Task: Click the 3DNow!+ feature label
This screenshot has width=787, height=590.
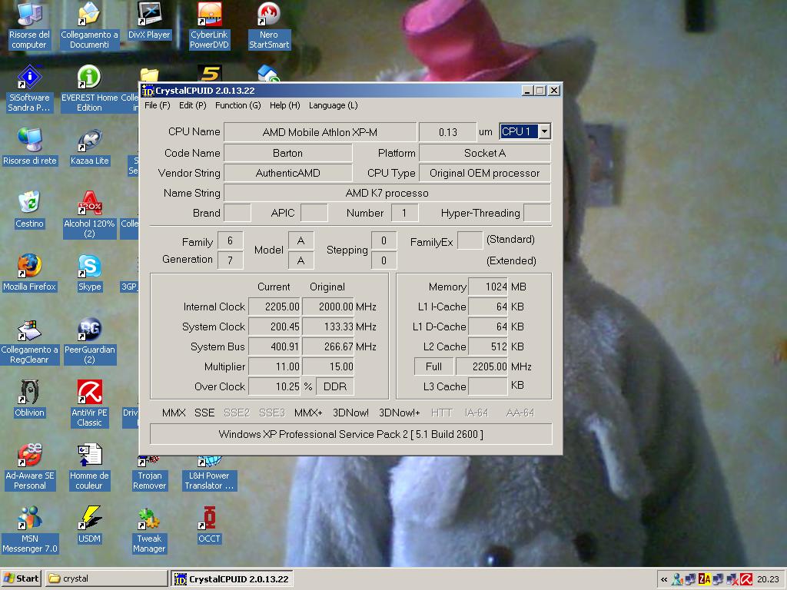Action: tap(400, 413)
